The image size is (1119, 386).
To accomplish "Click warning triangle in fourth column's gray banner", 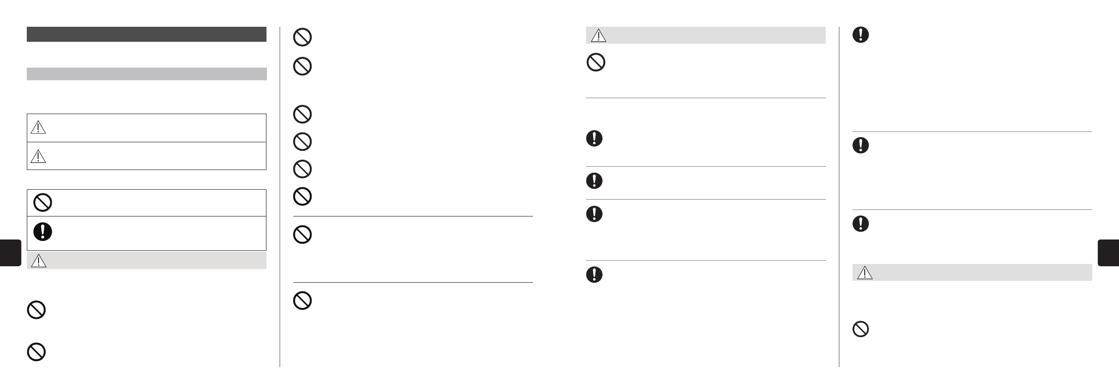I will tap(865, 272).
